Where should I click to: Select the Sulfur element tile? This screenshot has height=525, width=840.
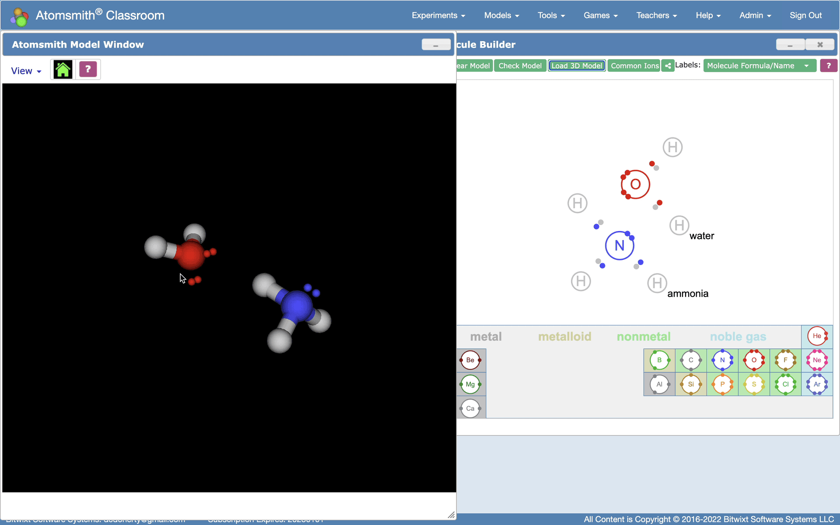[754, 384]
